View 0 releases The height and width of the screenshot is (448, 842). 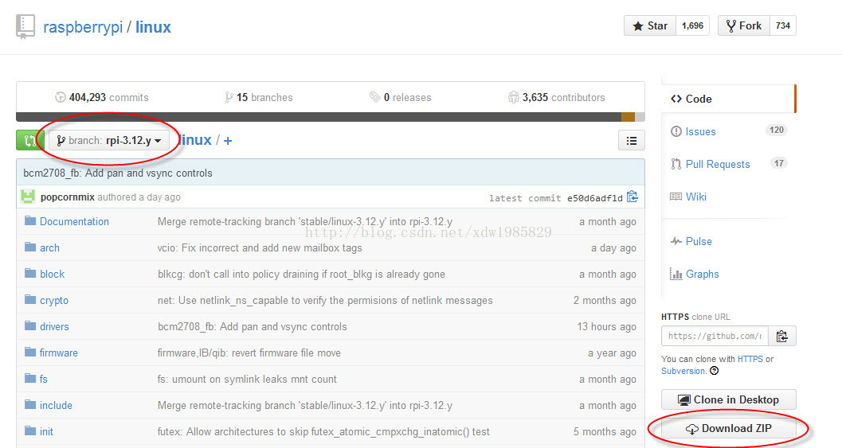(x=400, y=98)
